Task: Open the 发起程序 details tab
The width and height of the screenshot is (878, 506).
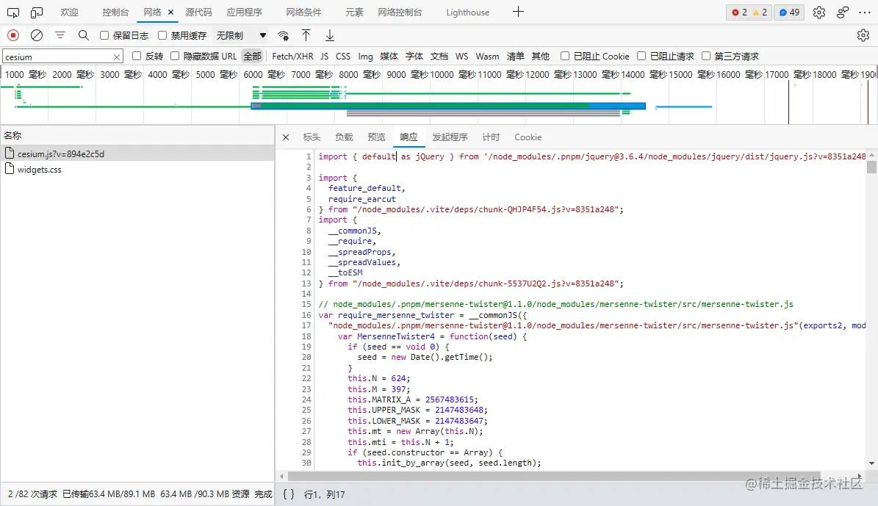Action: [x=450, y=137]
